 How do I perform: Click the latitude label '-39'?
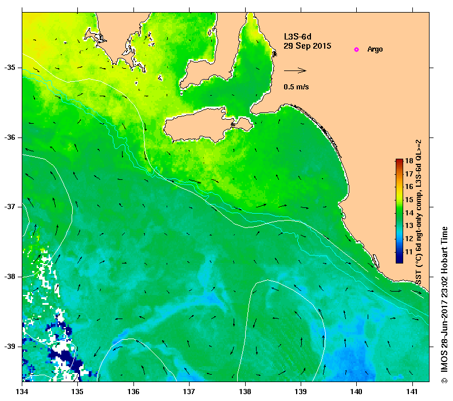pyautogui.click(x=10, y=347)
